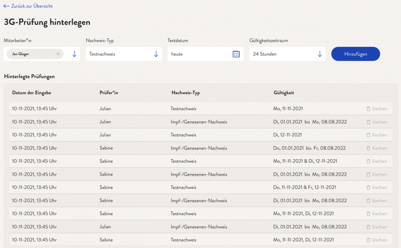Click validity 'Mo, 11-11-2021 & Di, 12-11-2021'
Screen dimensions: 401x248
[305, 161]
